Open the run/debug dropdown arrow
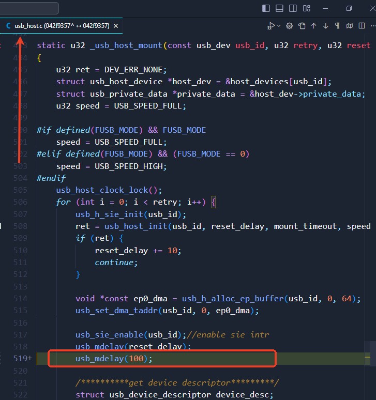 [279, 26]
